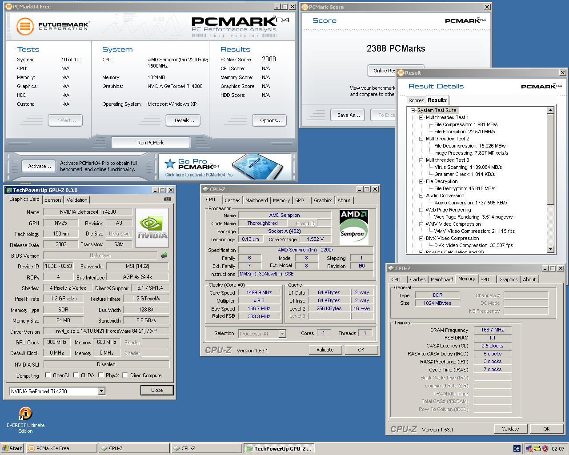Open the Windows Start button

tap(12, 448)
